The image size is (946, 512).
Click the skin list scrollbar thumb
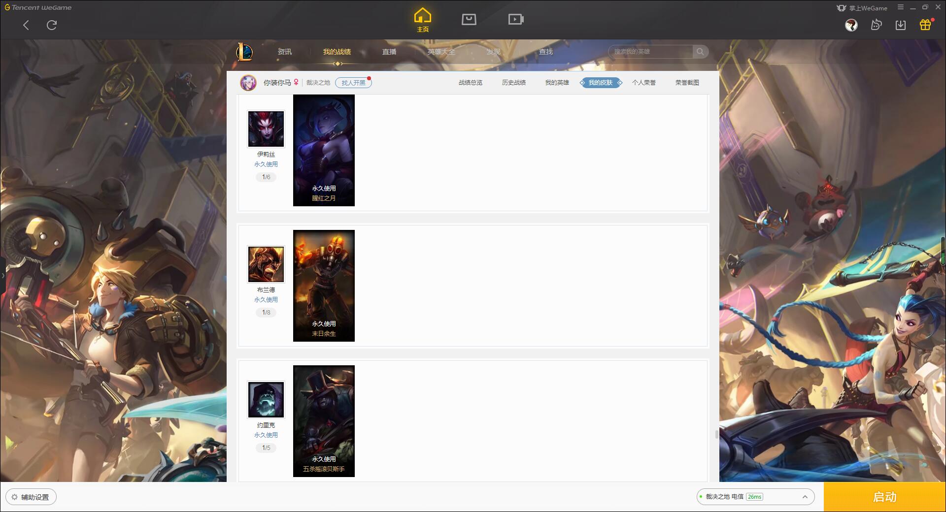717,434
